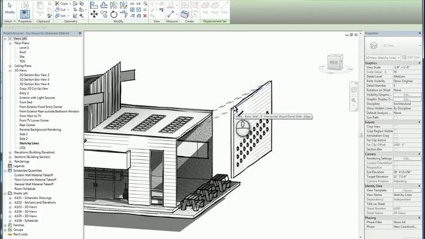Close the Project Browser panel
Viewport: 425px width, 239px height.
[x=80, y=33]
